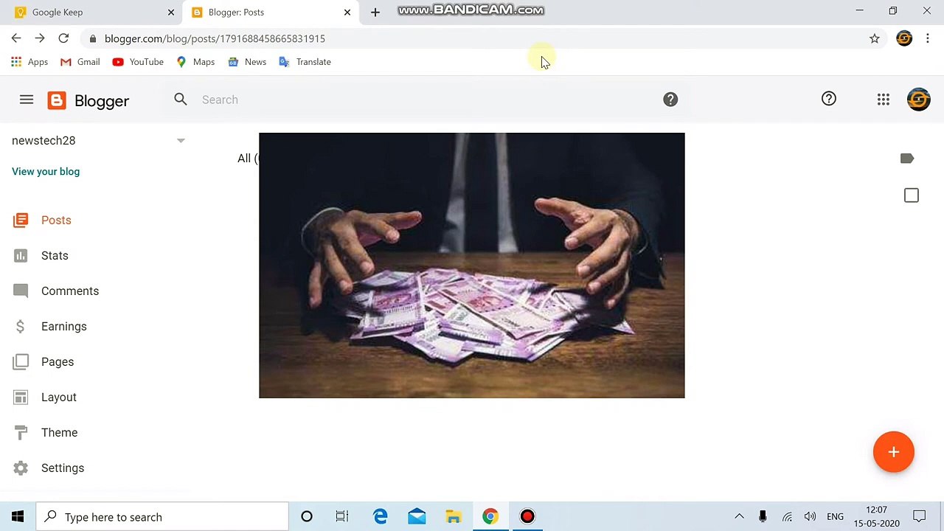Viewport: 944px width, 531px height.
Task: Click the address bar URL
Action: [215, 38]
